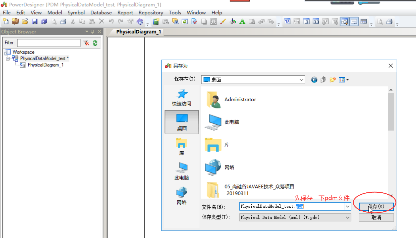This screenshot has width=416, height=238.
Task: Open the 保存类型 file type dropdown
Action: pos(348,218)
